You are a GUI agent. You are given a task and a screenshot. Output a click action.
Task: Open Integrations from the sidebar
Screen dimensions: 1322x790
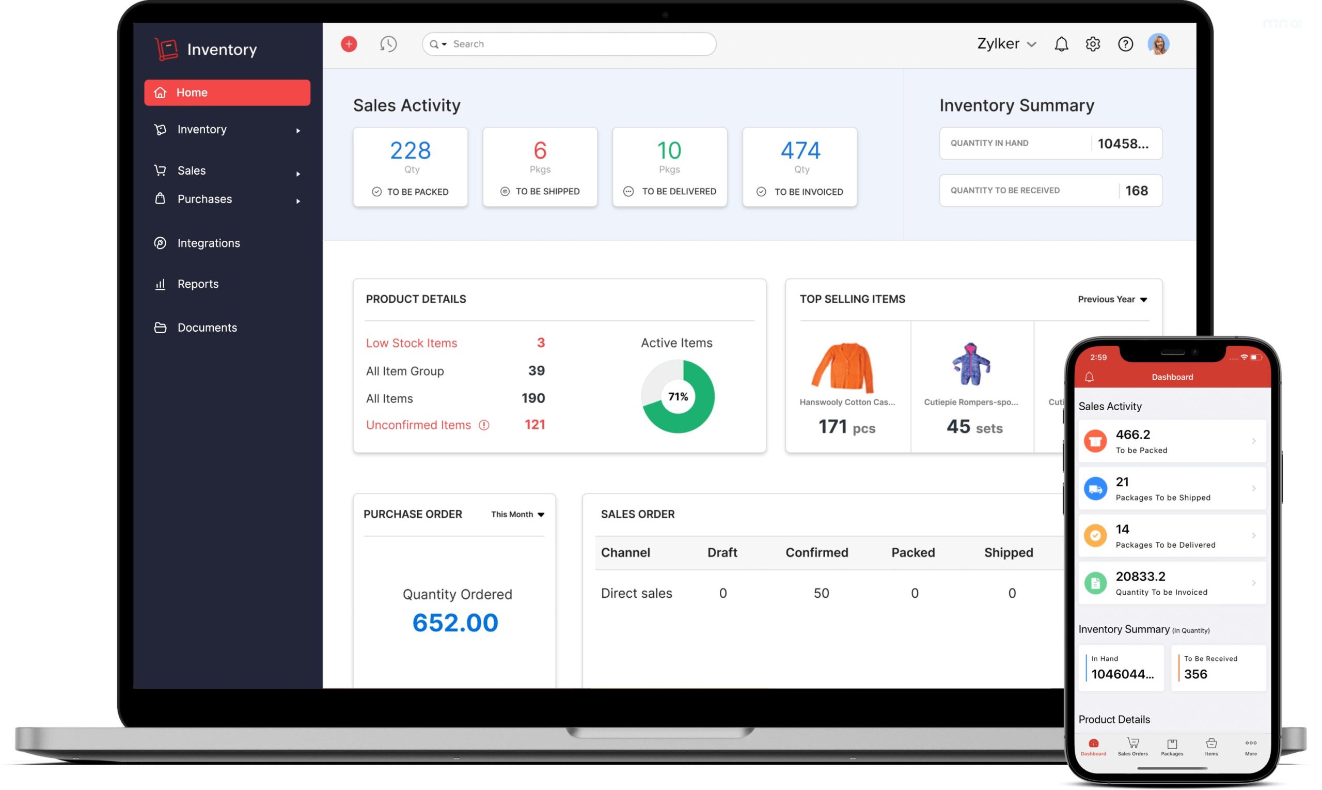(x=208, y=243)
